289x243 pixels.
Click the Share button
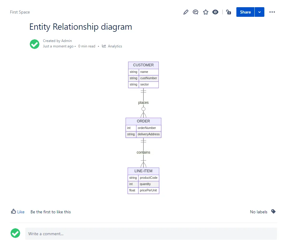pos(245,12)
